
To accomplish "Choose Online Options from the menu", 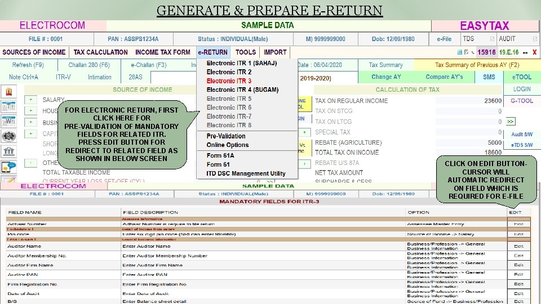I will point(227,145).
